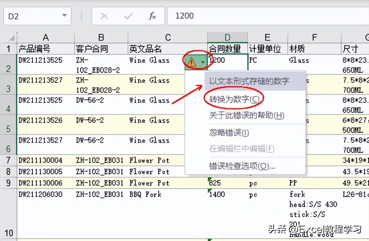Select cell C10 BBQ Fork
Screen dimensions: 369x241
pyautogui.click(x=167, y=214)
